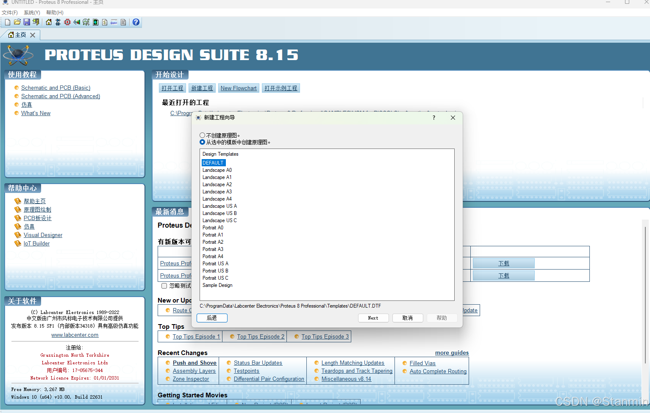Close the 主页 tab with its X
The image size is (650, 413).
pyautogui.click(x=33, y=35)
